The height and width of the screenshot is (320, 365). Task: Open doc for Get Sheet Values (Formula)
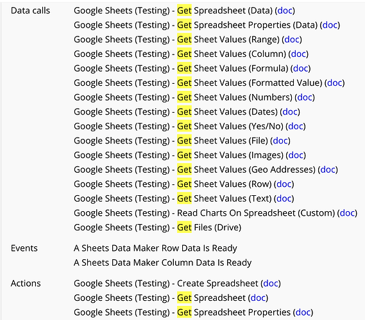(x=300, y=68)
